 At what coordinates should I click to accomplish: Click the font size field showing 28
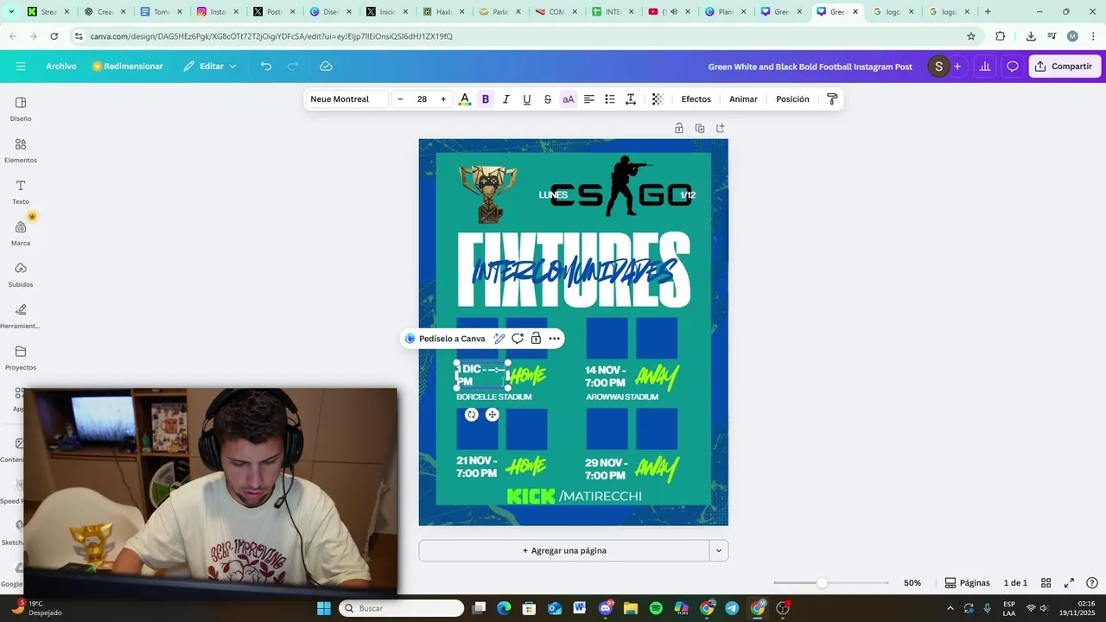tap(422, 99)
